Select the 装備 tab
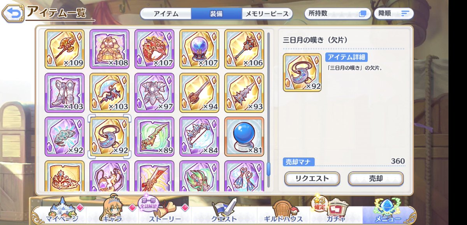The height and width of the screenshot is (225, 467). click(x=216, y=14)
